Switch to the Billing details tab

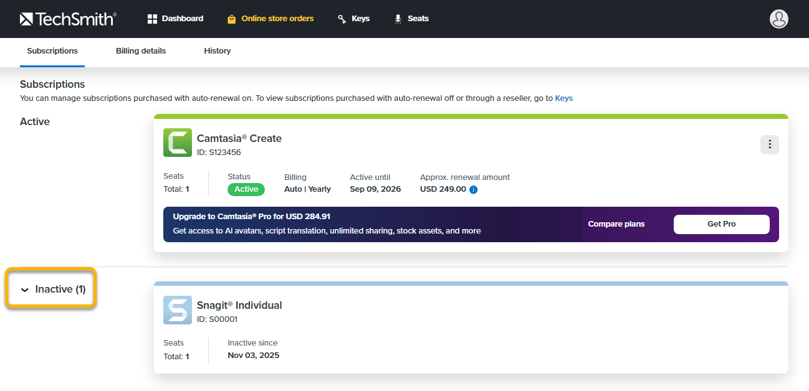click(141, 51)
